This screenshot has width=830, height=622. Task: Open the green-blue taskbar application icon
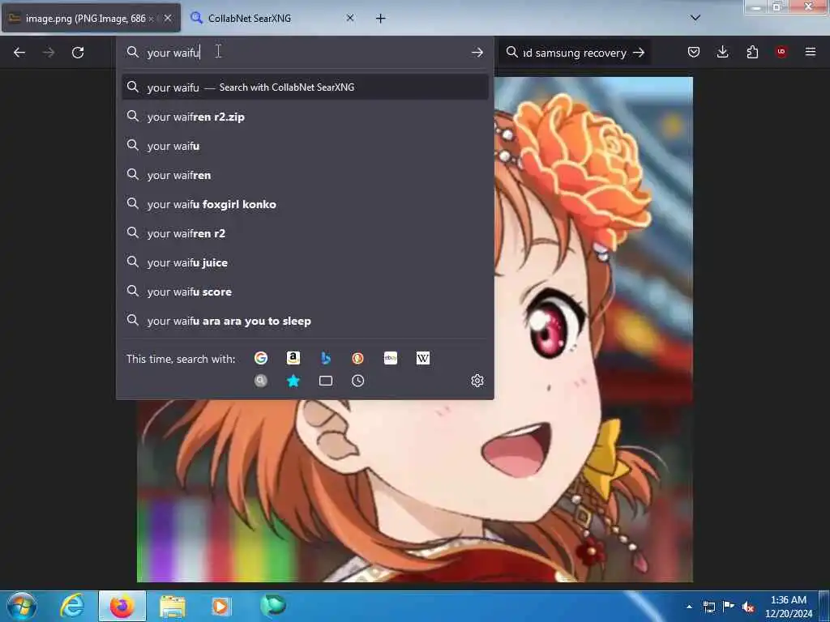tap(273, 605)
